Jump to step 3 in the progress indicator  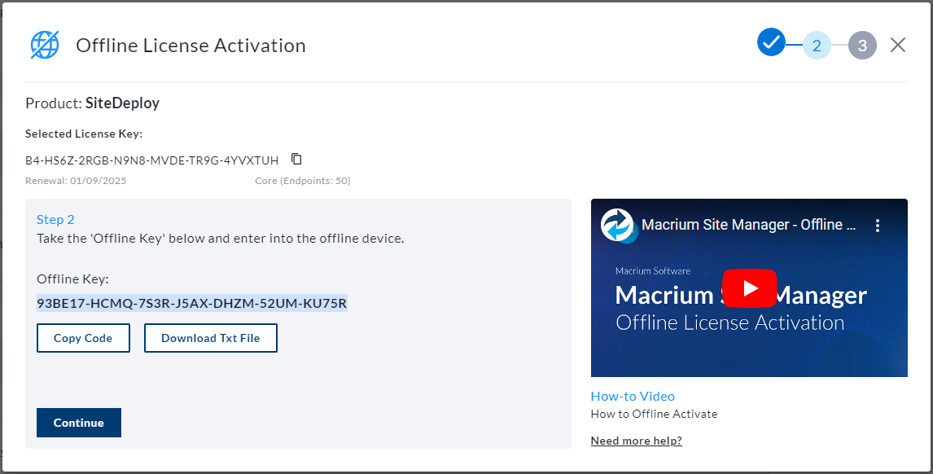coord(862,46)
